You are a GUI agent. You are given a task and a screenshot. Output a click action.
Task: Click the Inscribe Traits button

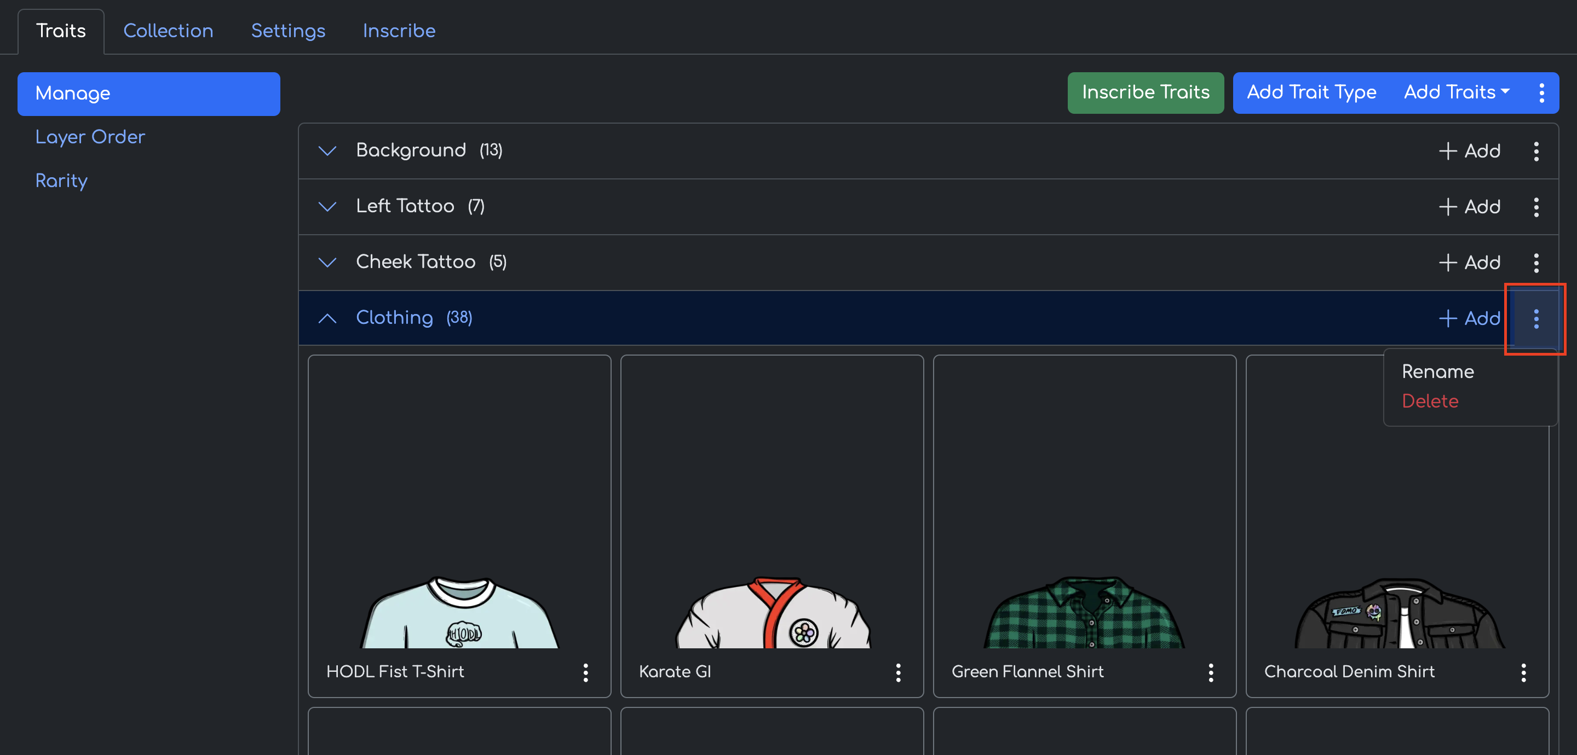click(1145, 93)
